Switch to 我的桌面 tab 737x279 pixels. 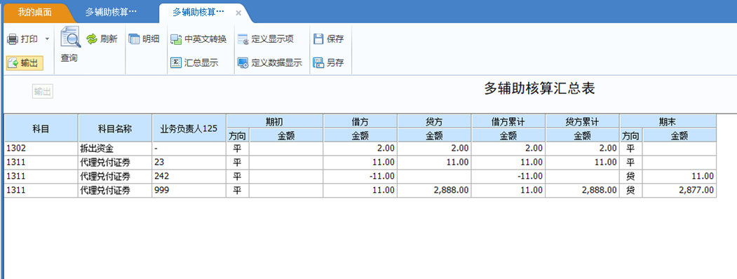pyautogui.click(x=35, y=12)
